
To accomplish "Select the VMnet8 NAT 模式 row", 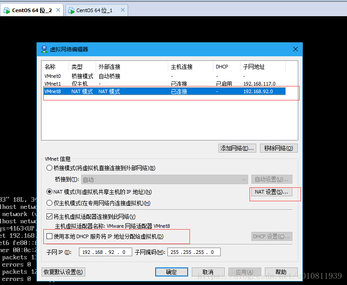I will coord(165,91).
